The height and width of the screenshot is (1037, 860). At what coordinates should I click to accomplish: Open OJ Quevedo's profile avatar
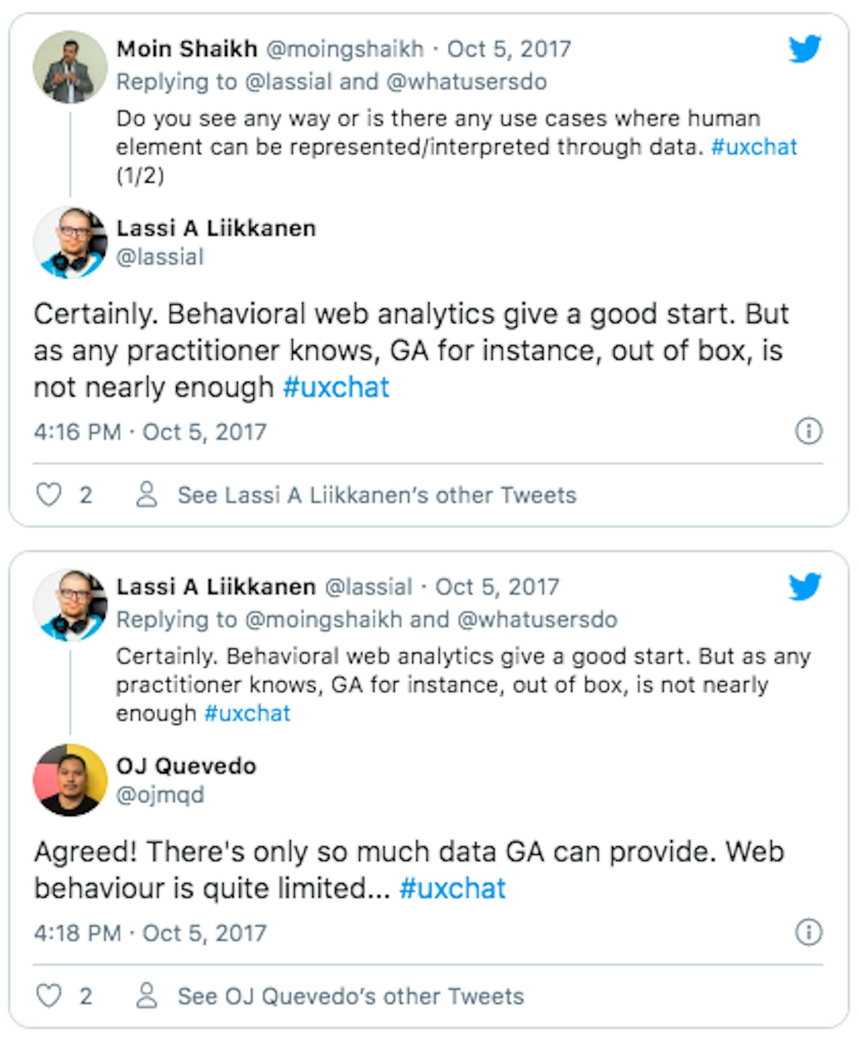[70, 780]
